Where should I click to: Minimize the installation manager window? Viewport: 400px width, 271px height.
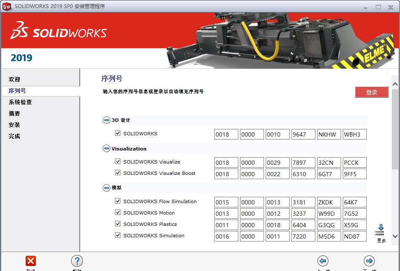point(365,7)
